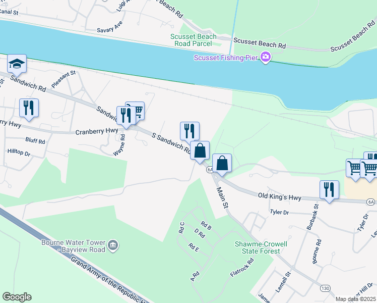
Task: Click the rightmost shopping cart marker
Action: pyautogui.click(x=369, y=169)
